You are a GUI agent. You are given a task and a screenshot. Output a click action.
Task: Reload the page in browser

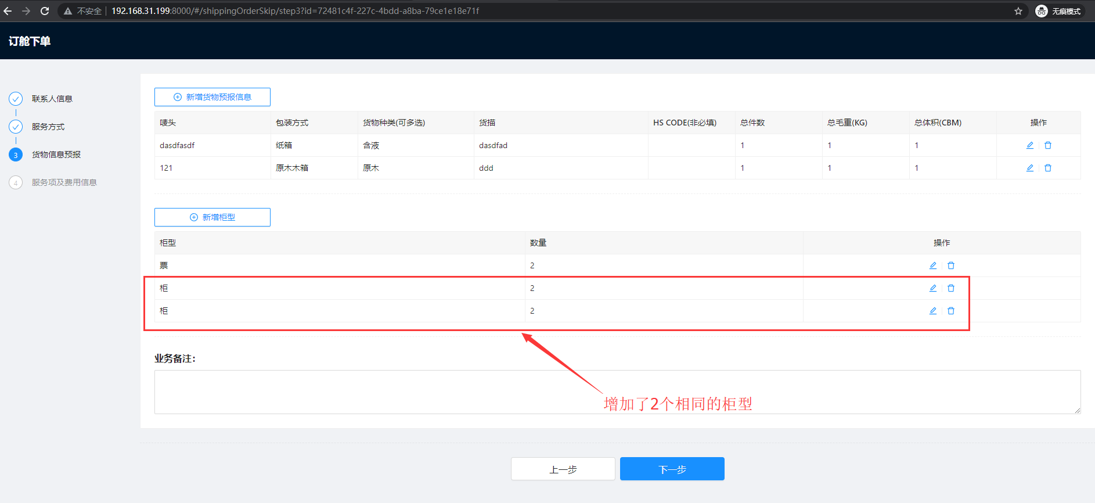45,11
